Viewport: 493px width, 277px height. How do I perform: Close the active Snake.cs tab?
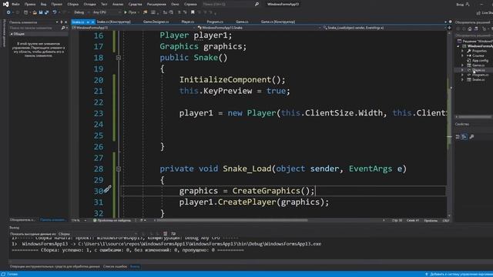(x=92, y=22)
